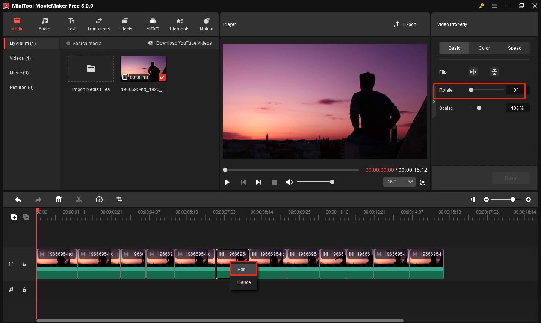
Task: Adjust the timeline zoom slider
Action: pyautogui.click(x=506, y=199)
